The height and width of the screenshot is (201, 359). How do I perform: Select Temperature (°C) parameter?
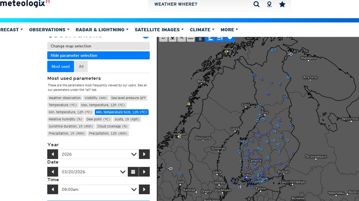(63, 105)
